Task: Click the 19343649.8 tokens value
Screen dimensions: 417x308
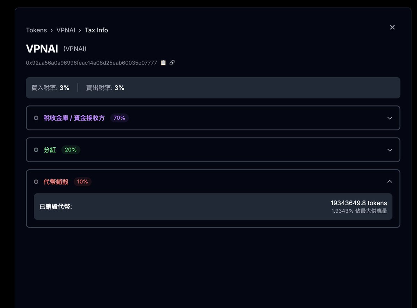Action: (x=359, y=203)
